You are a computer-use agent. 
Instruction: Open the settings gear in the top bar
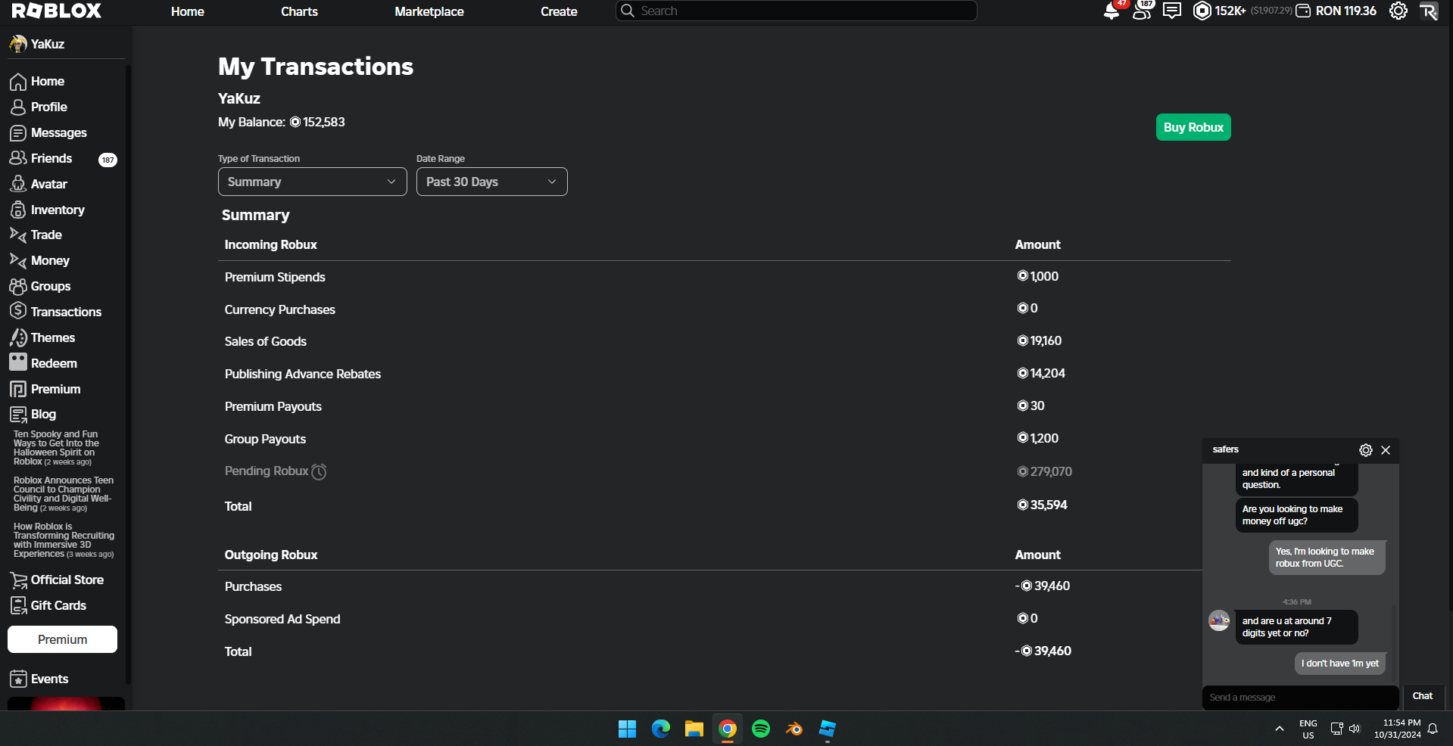point(1398,11)
